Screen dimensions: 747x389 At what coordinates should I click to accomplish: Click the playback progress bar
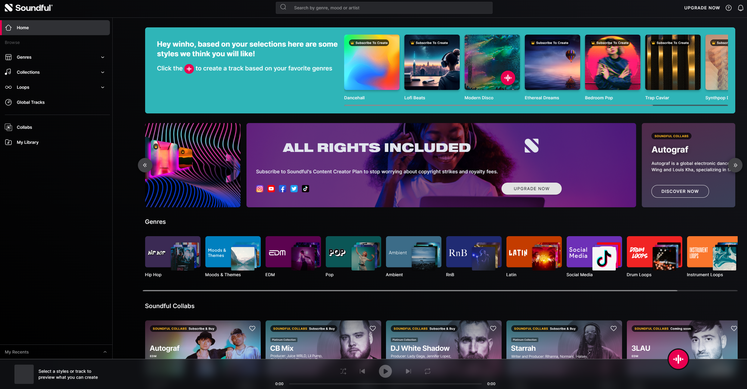[x=385, y=384]
